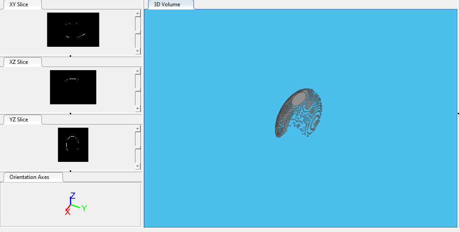Click the XZ slice image preview
Viewport: 460px width, 232px height.
[73, 87]
